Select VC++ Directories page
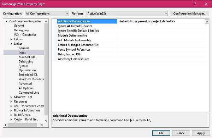 click(25, 35)
